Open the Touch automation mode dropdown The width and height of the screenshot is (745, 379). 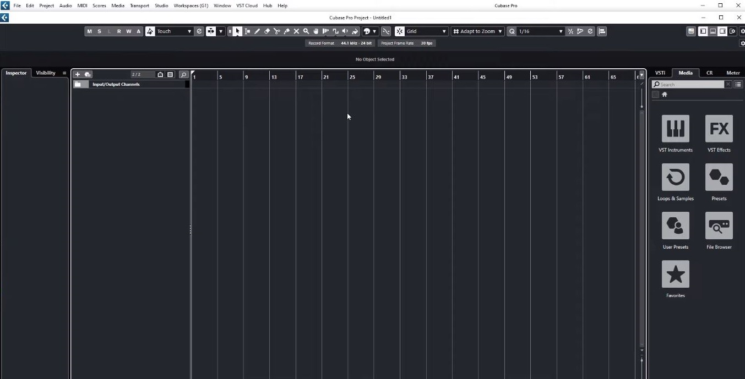point(174,31)
